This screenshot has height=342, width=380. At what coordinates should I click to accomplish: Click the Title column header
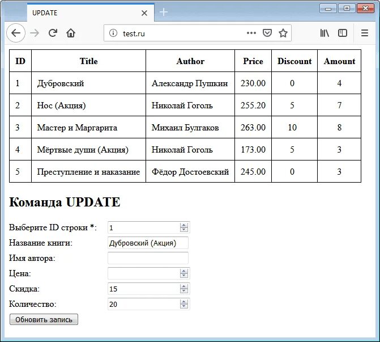[x=89, y=61]
